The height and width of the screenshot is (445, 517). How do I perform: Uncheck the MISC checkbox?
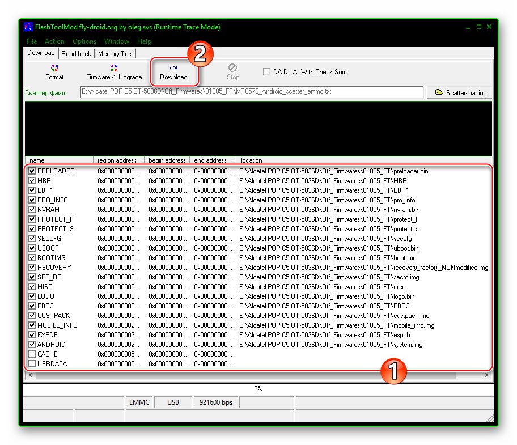point(32,286)
